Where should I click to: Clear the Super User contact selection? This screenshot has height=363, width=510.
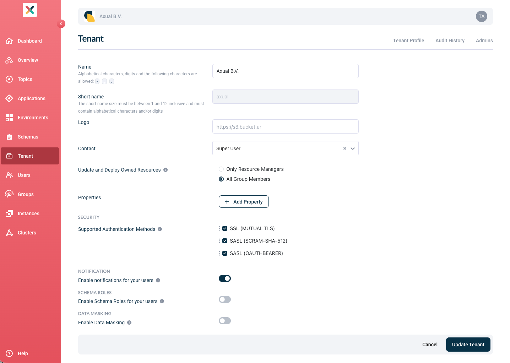(x=344, y=148)
